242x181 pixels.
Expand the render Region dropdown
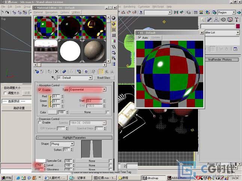click(233, 12)
